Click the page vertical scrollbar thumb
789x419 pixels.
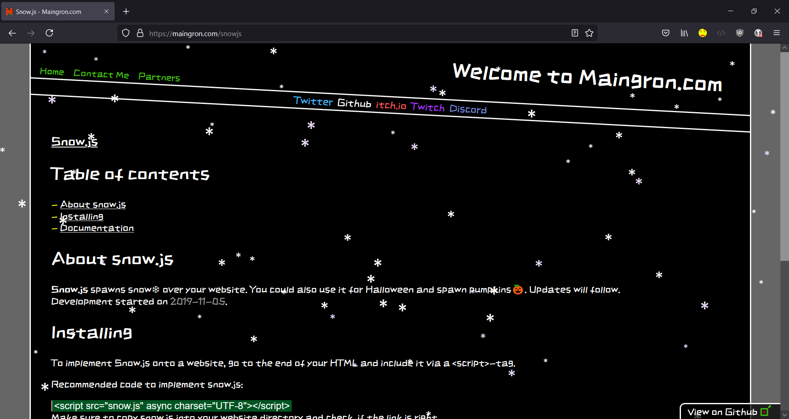pos(784,156)
